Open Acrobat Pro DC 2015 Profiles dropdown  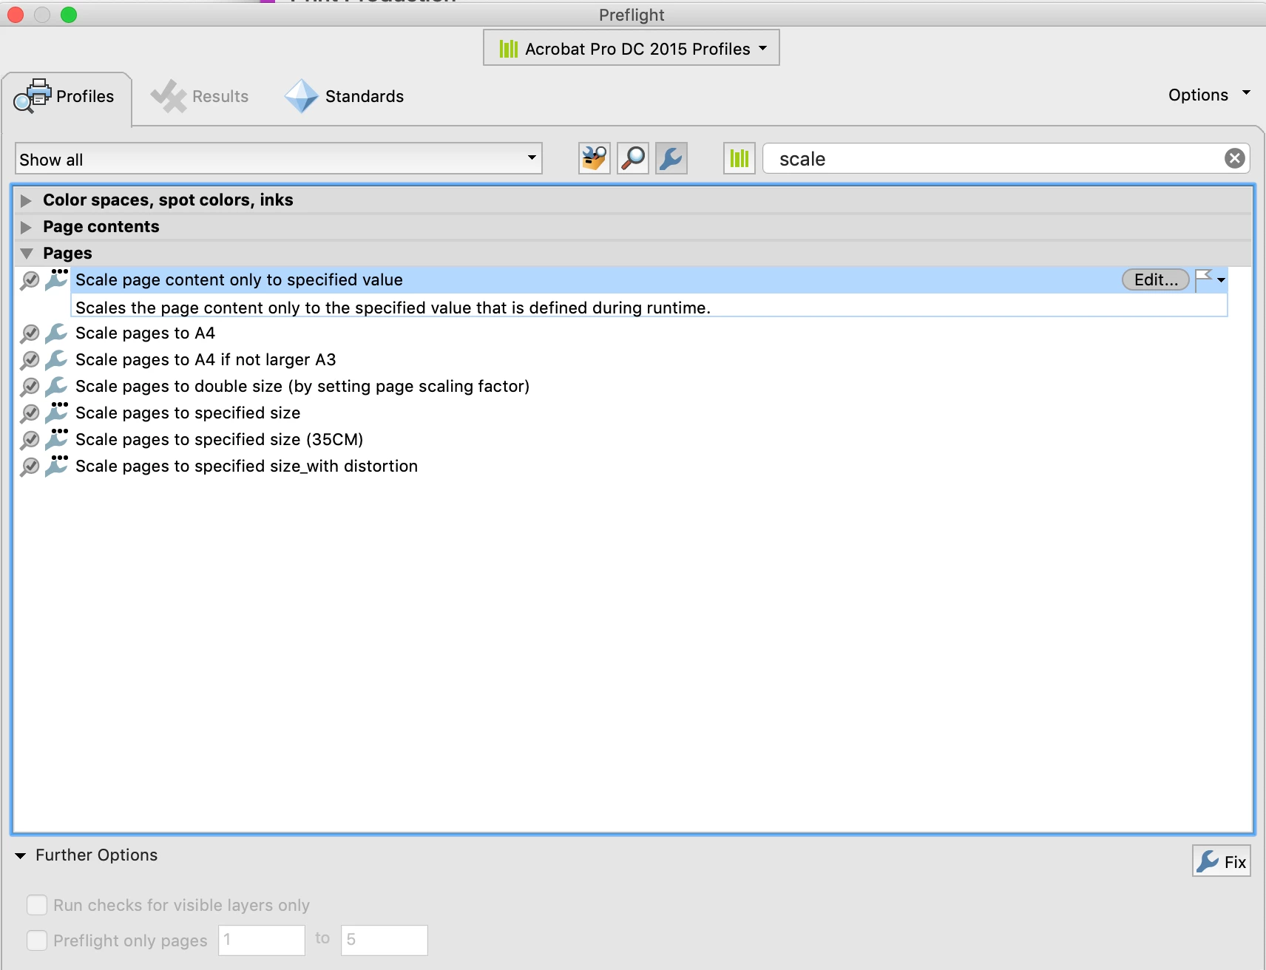click(632, 48)
